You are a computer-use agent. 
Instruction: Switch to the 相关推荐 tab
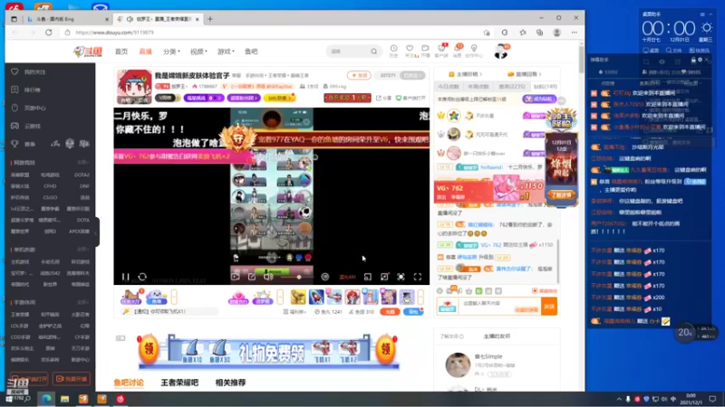(x=230, y=383)
